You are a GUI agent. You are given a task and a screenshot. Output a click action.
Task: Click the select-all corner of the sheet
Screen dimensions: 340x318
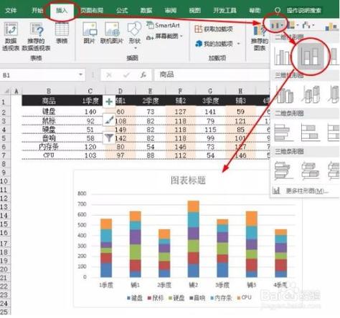pyautogui.click(x=7, y=91)
